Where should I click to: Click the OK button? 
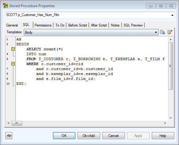point(64,135)
